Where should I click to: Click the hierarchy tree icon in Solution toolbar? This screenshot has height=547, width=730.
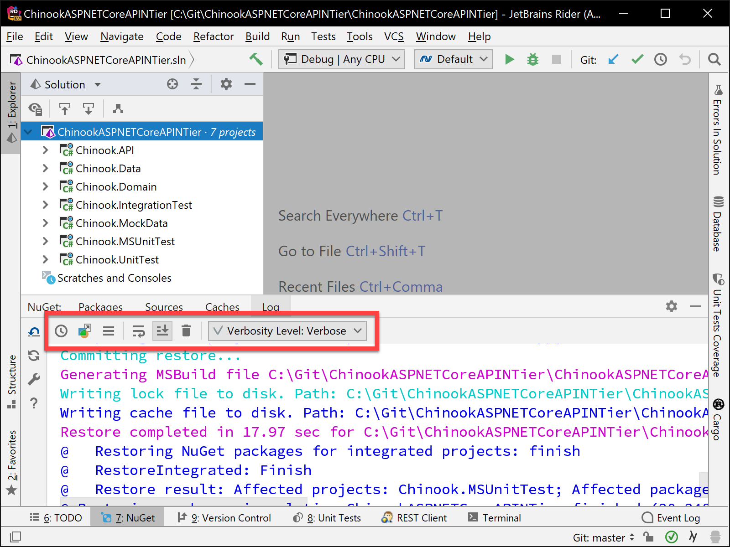(118, 108)
